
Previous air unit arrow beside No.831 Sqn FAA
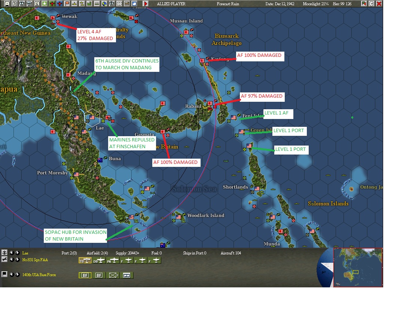[x=12, y=260]
